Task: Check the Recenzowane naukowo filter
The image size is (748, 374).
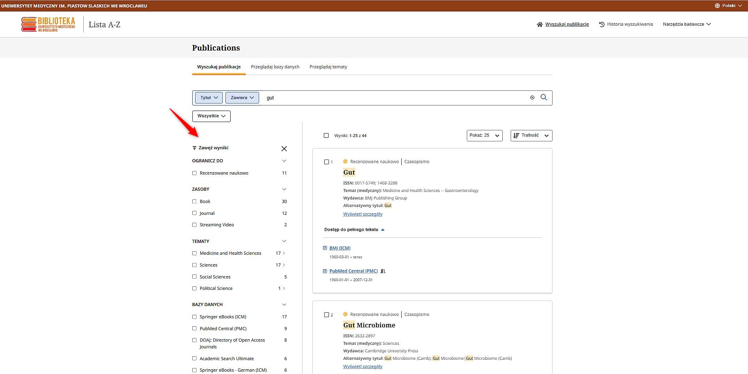Action: tap(194, 173)
